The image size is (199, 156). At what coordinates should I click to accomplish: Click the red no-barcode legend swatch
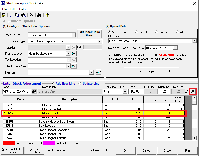pos(10,143)
